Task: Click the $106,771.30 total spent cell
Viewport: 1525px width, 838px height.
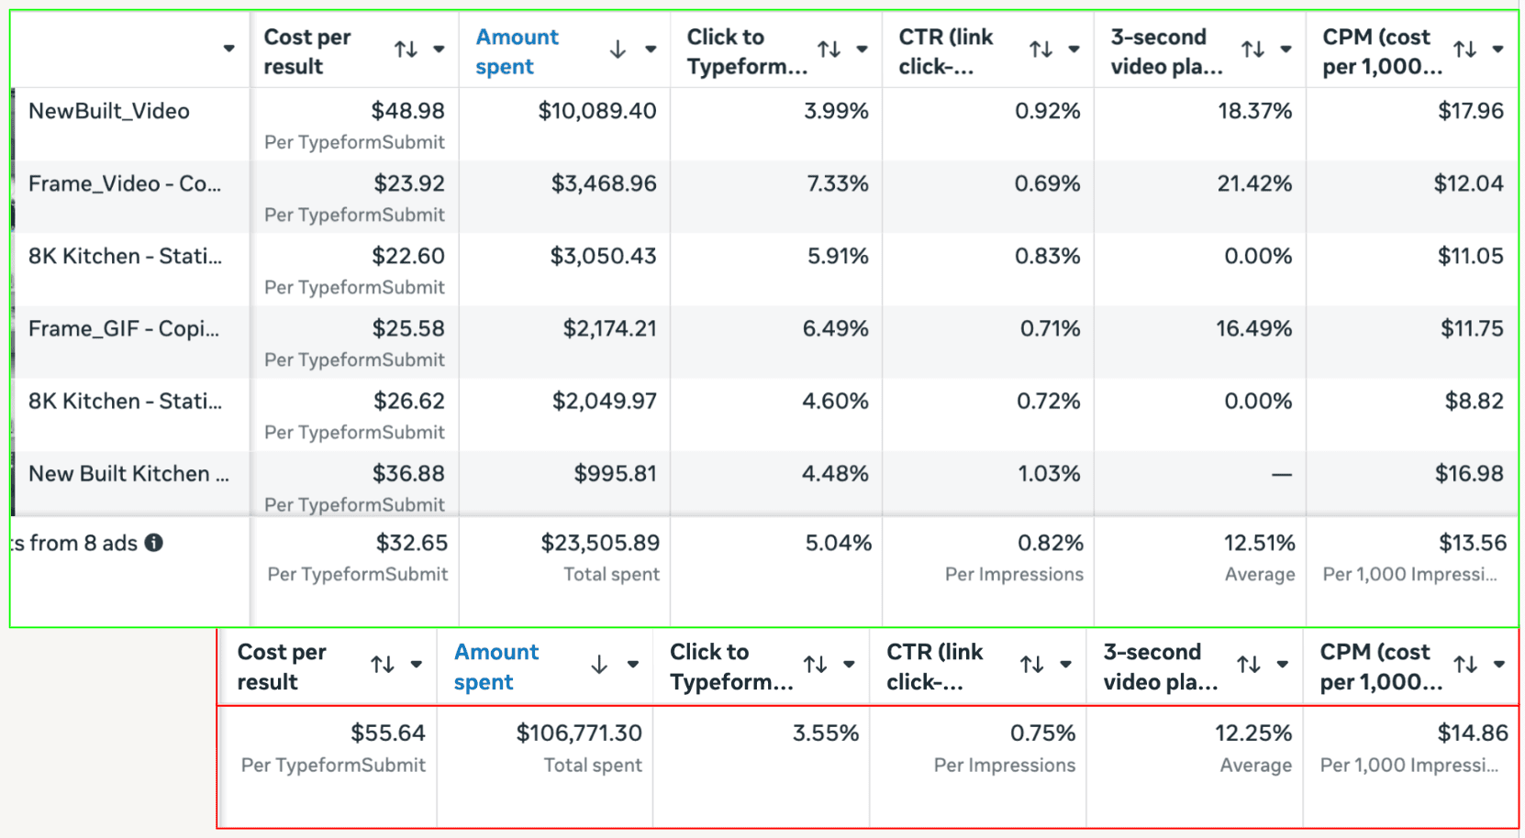Action: click(578, 733)
